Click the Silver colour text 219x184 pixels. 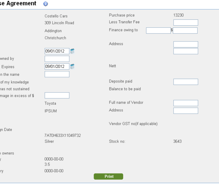point(49,141)
